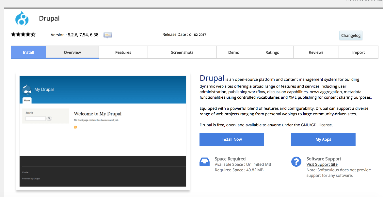Open the Reviews tab

(316, 52)
